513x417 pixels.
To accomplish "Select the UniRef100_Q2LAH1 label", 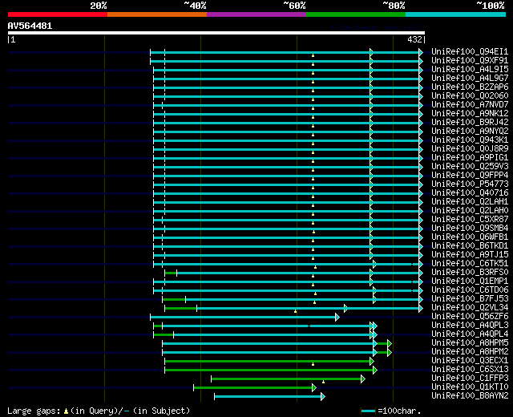I will tap(470, 202).
